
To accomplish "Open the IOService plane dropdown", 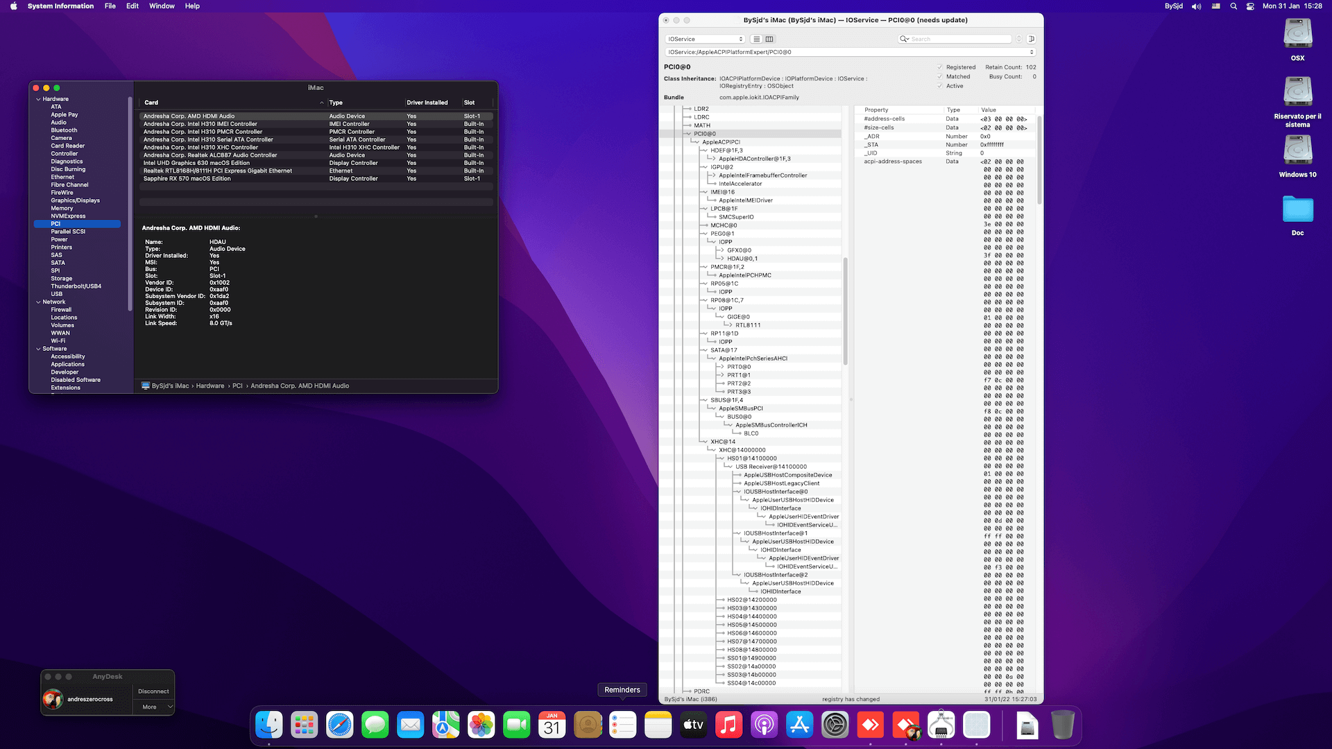I will point(705,39).
